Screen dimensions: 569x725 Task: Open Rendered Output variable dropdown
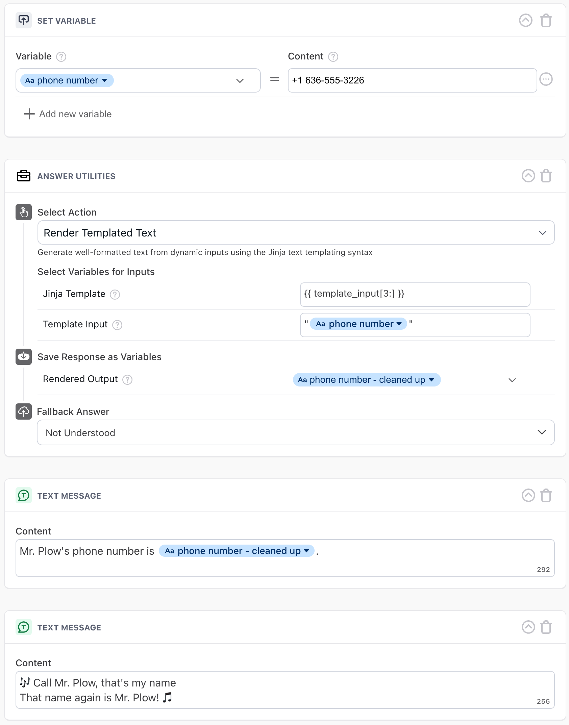tap(512, 380)
